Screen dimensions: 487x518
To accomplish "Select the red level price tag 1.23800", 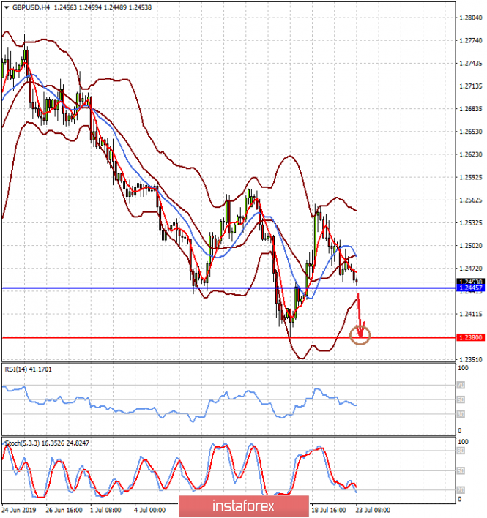I will pyautogui.click(x=469, y=338).
